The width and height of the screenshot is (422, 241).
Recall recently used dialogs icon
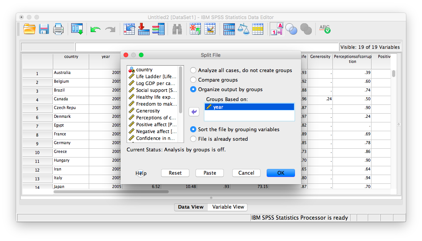click(77, 29)
